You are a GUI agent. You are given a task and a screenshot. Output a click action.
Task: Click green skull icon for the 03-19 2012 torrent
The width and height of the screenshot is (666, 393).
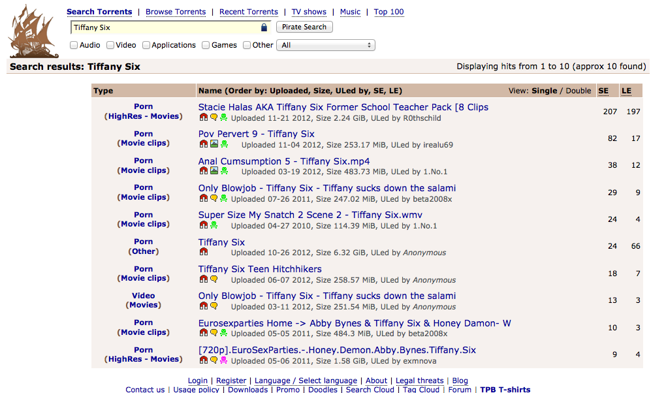[x=224, y=171]
